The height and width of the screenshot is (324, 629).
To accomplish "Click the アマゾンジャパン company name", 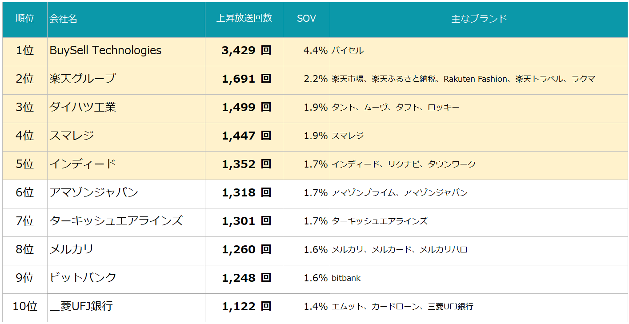I will click(94, 192).
